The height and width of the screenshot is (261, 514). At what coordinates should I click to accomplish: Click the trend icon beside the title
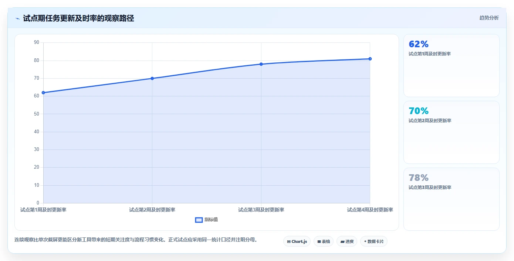pos(17,18)
